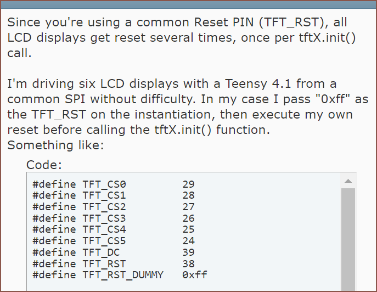Screen dimensions: 377x292
Task: Click the '#define TFT_CS1 28' code line
Action: click(114, 195)
